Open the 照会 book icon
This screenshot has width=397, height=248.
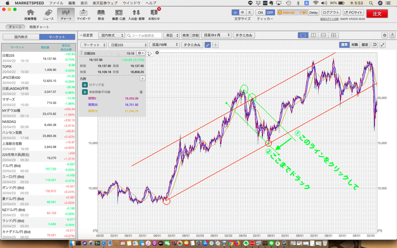point(101,15)
